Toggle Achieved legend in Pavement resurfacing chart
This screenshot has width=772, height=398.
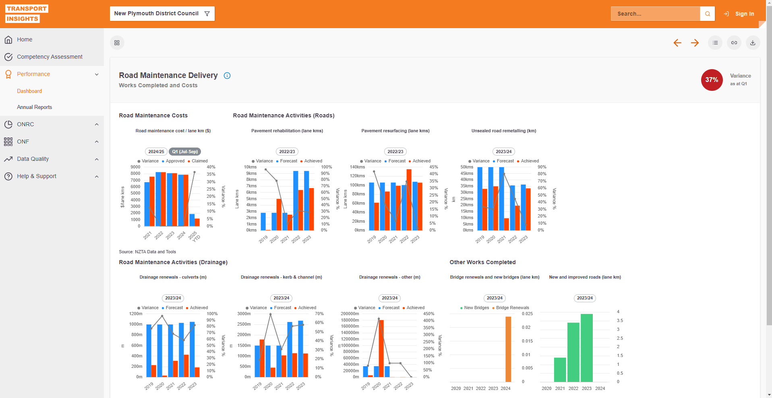[x=420, y=161]
